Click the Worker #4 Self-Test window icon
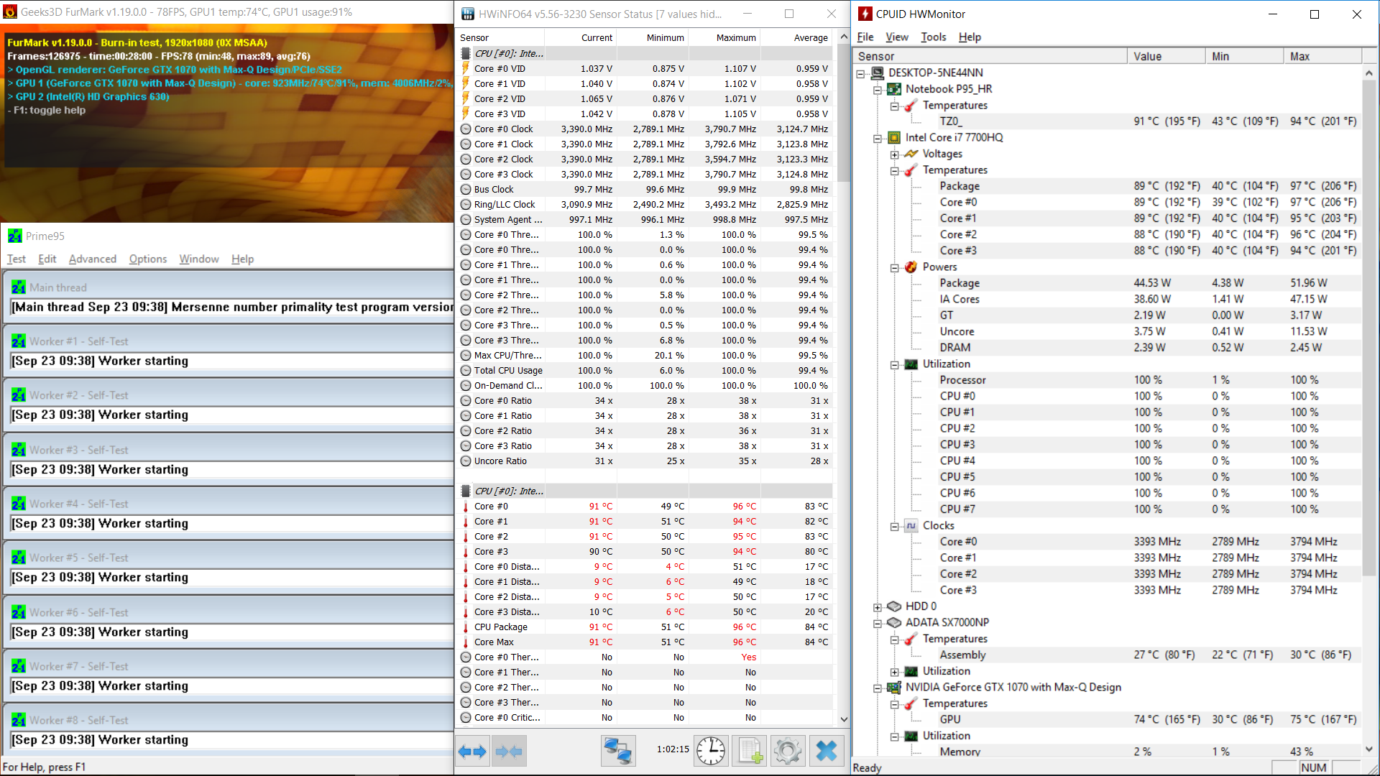This screenshot has height=776, width=1380. pyautogui.click(x=19, y=504)
